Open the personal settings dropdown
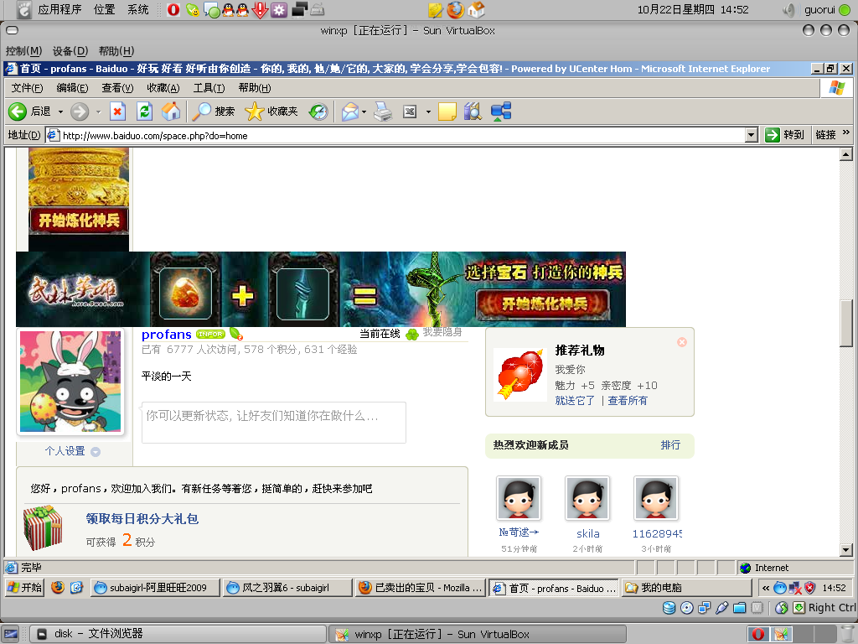Image resolution: width=858 pixels, height=644 pixels. (96, 452)
